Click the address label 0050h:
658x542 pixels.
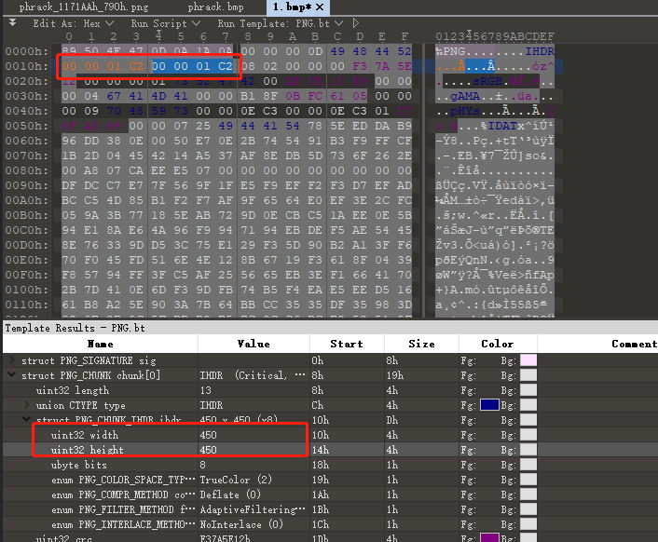(26, 126)
